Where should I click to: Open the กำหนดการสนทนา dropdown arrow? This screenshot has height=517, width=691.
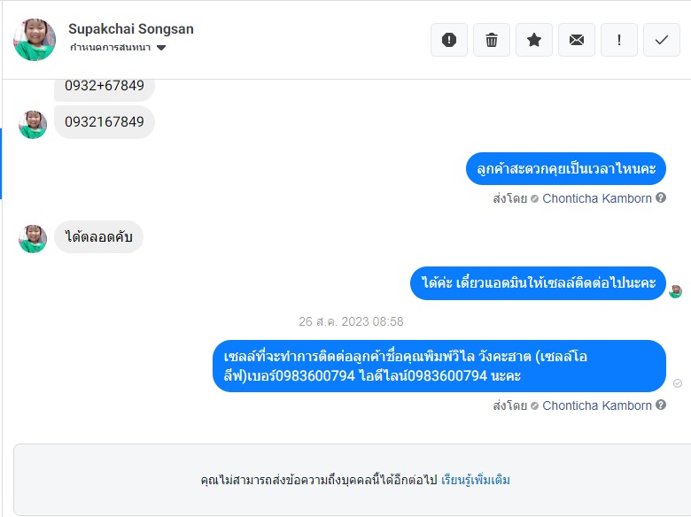point(161,48)
